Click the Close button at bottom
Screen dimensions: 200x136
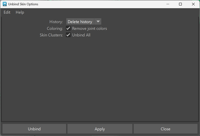coord(165,129)
